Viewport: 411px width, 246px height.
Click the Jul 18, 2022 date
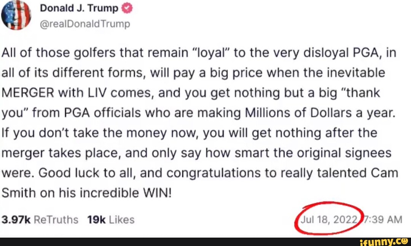point(329,219)
